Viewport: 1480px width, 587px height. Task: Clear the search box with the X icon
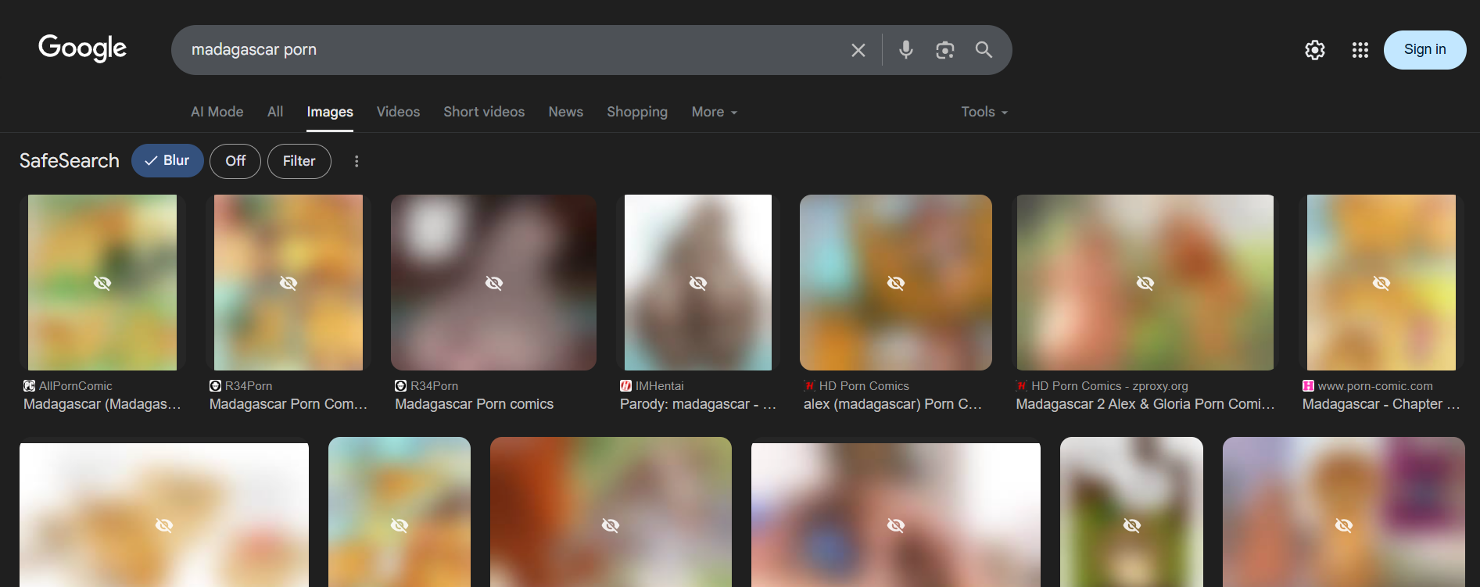coord(858,50)
